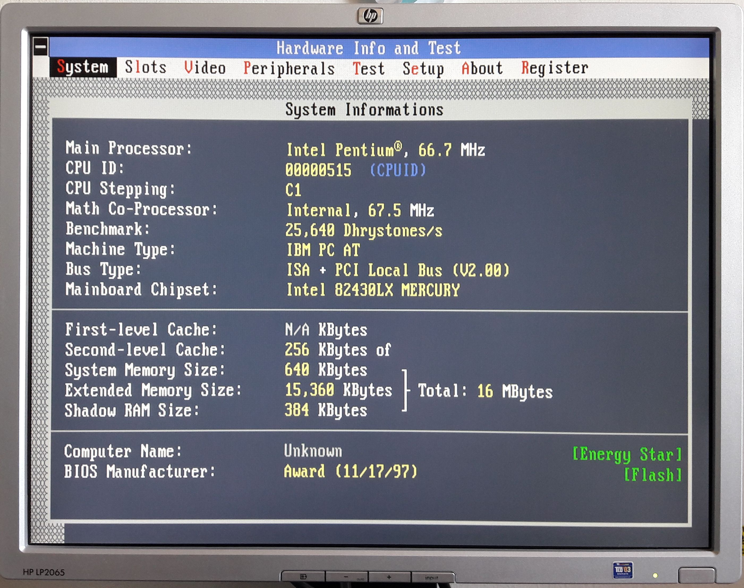Click the BIOS Manufacturer label
Image resolution: width=744 pixels, height=588 pixels.
pyautogui.click(x=140, y=472)
